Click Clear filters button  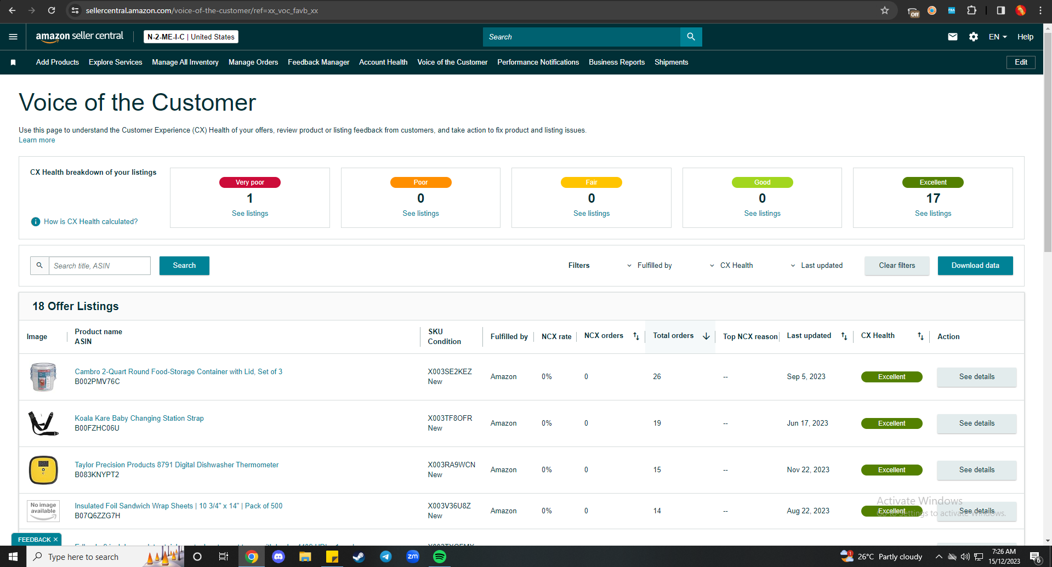[x=897, y=266]
